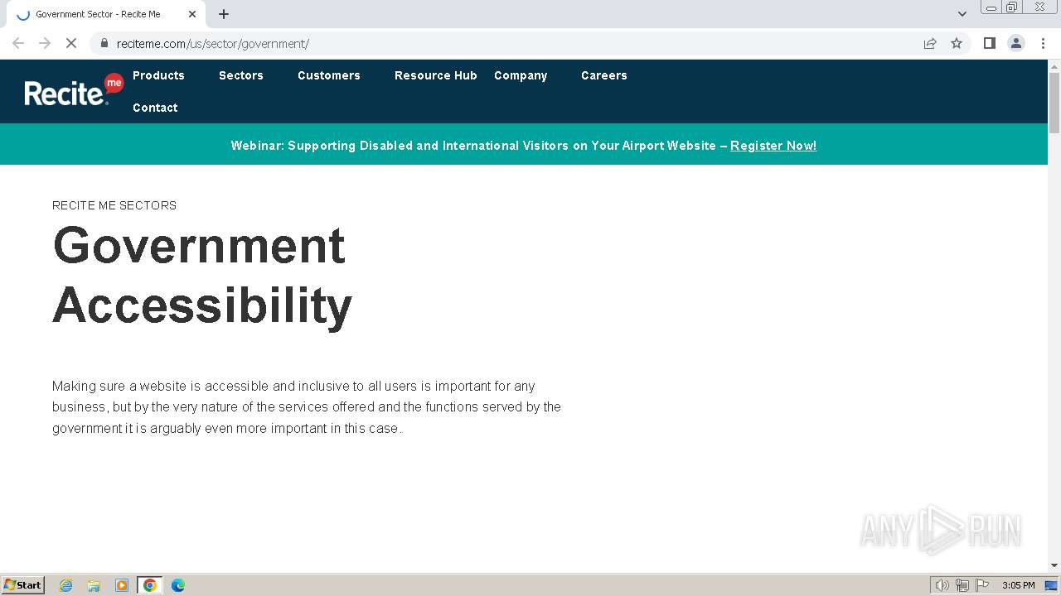The image size is (1061, 596).
Task: Open File Explorer from taskbar
Action: (94, 585)
